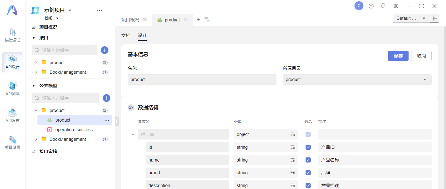Toggle the required checkbox for brand
Screen dimensions: 446x189
pyautogui.click(x=308, y=173)
